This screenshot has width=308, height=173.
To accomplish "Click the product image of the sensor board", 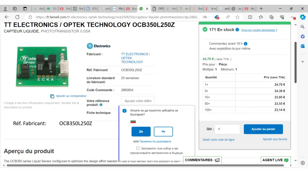I will [42, 66].
